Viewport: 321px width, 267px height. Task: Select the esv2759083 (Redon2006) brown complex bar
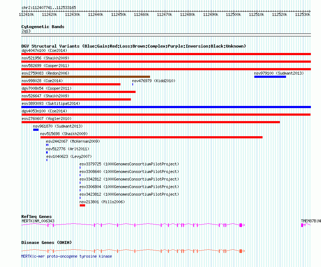pyautogui.click(x=85, y=77)
